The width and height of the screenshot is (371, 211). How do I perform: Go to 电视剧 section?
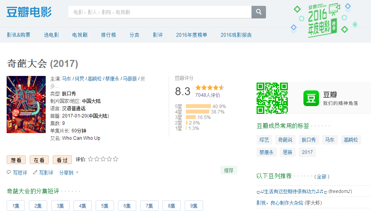(80, 35)
